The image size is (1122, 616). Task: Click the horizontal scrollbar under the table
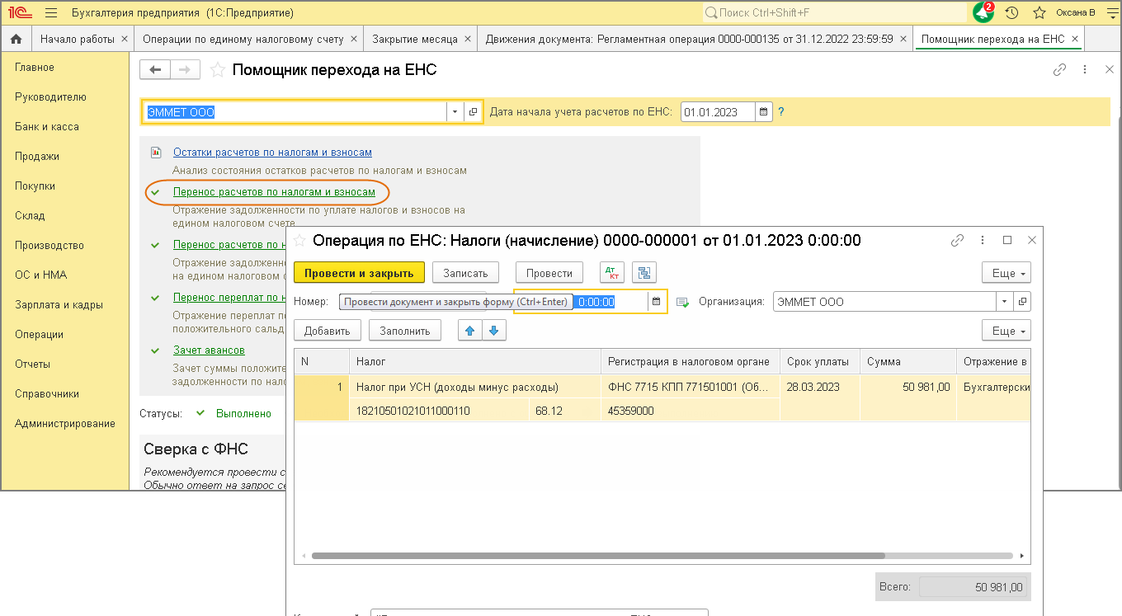598,556
